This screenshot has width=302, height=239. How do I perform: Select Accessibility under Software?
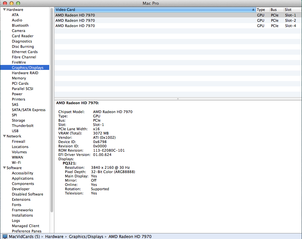coord(22,173)
